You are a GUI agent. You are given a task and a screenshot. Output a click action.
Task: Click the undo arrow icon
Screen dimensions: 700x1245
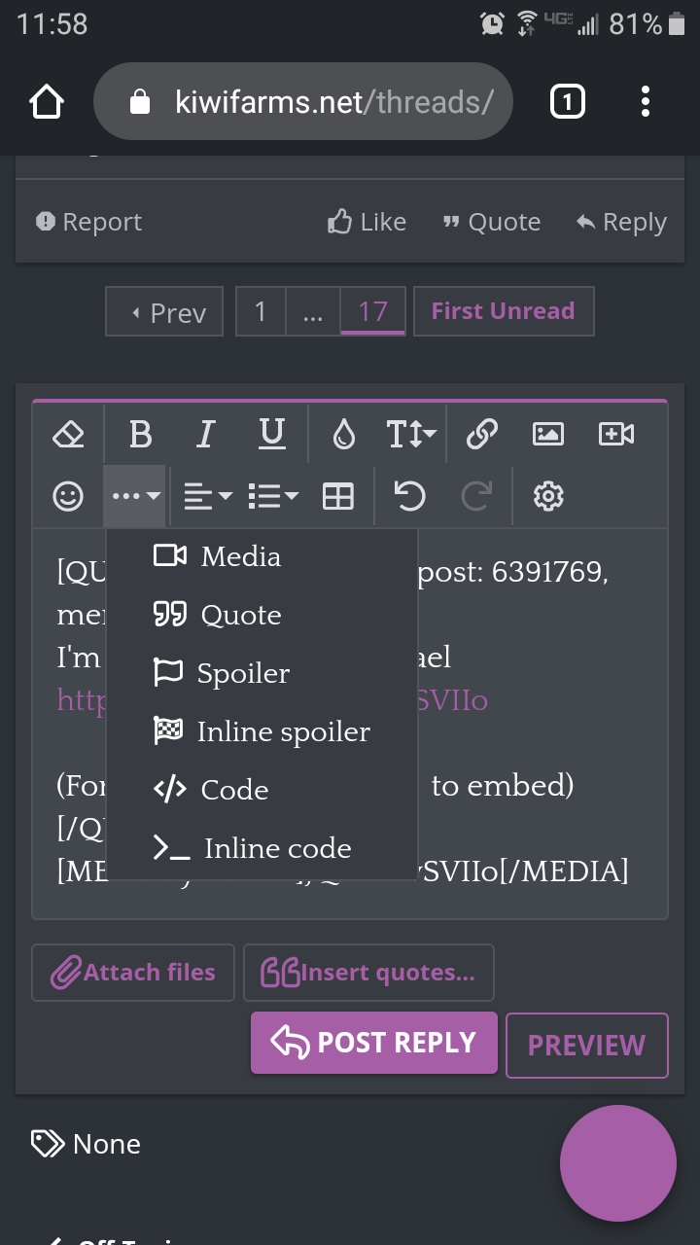click(409, 497)
